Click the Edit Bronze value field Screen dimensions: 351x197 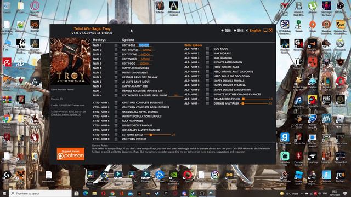pos(147,50)
